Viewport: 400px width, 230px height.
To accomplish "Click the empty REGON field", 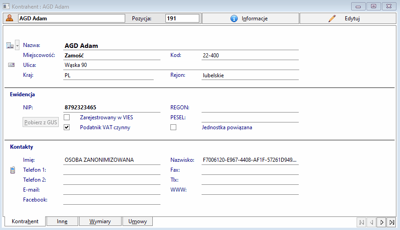I will [250, 108].
